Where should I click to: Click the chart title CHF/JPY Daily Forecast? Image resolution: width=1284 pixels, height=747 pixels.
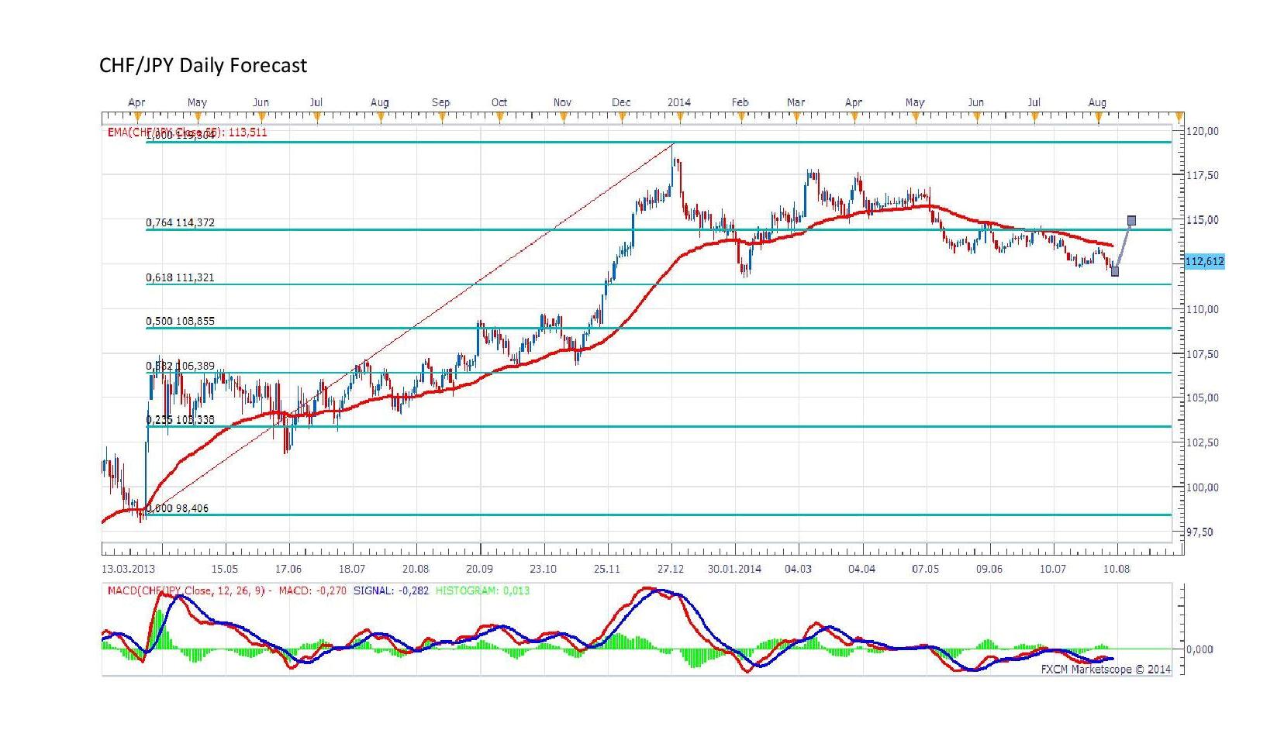(x=203, y=65)
